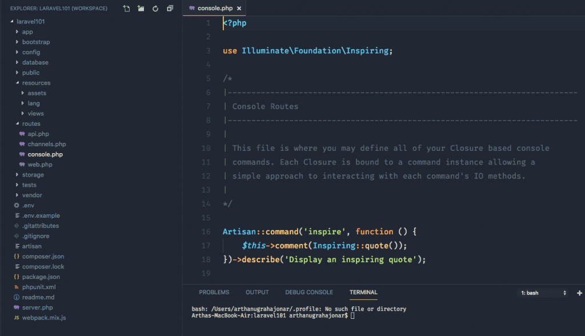Click the New Folder icon in Explorer header
This screenshot has width=585, height=336.
coord(141,9)
